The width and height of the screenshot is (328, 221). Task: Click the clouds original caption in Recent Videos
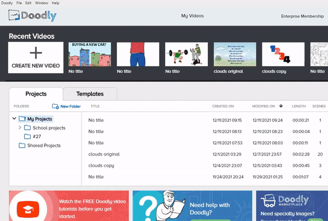pyautogui.click(x=228, y=71)
